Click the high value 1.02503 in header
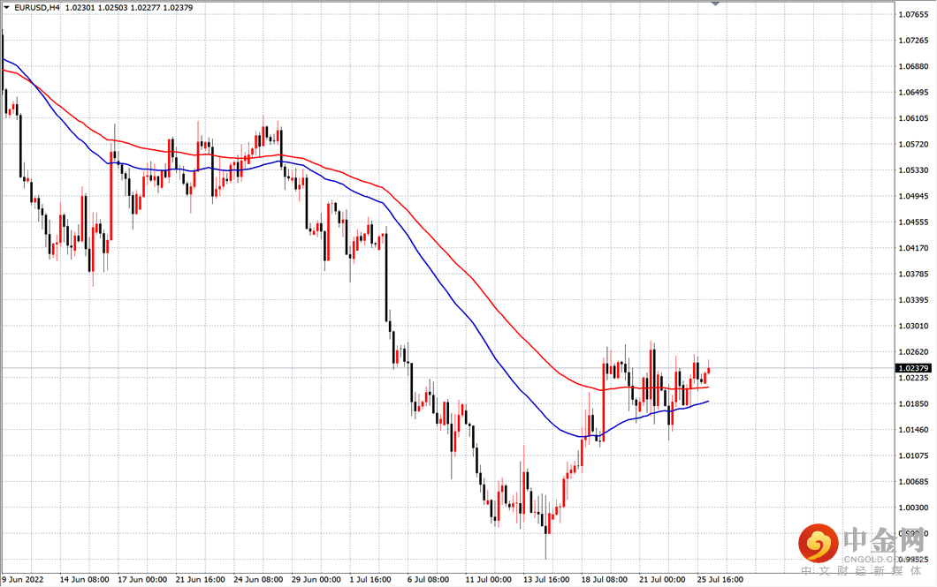The image size is (937, 587). pyautogui.click(x=113, y=8)
